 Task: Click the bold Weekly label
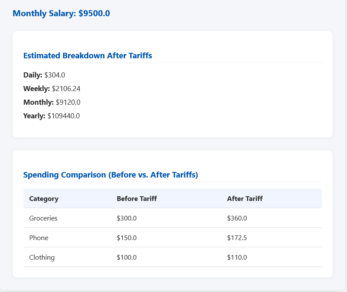[37, 89]
